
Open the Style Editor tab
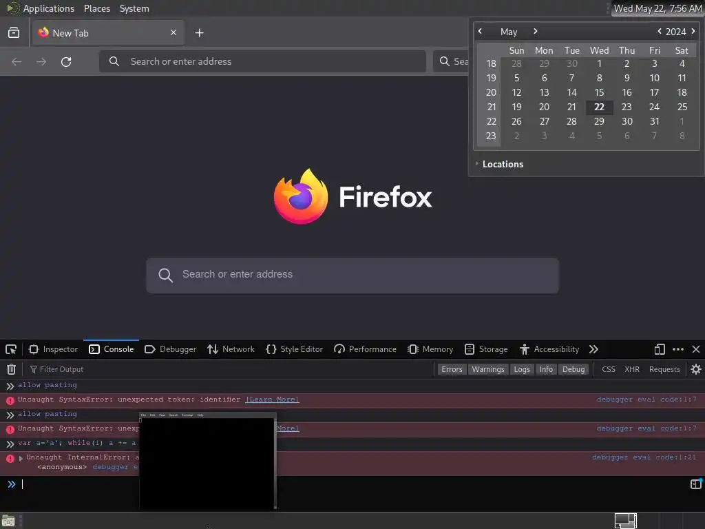point(295,349)
